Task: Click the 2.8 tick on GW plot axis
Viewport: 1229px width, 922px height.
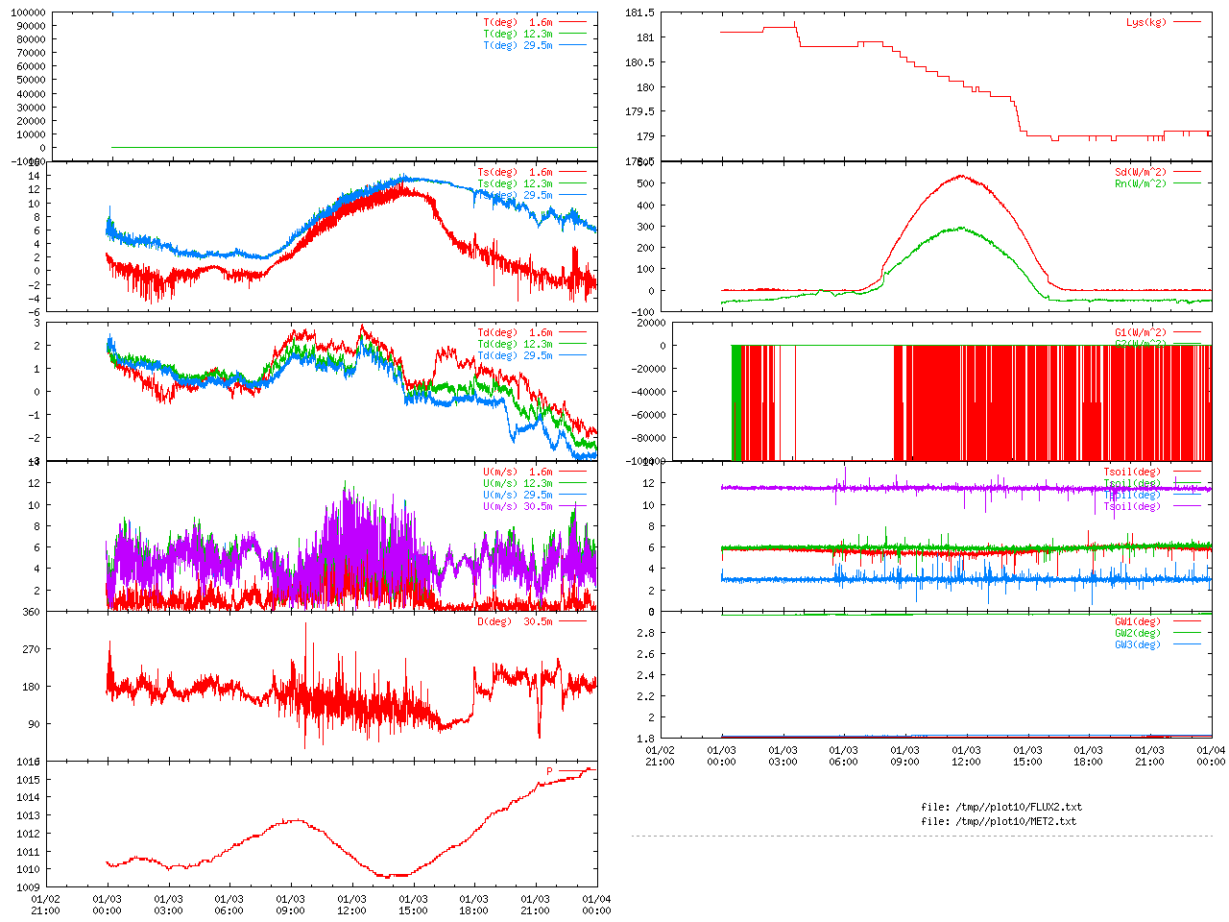Action: [x=645, y=634]
